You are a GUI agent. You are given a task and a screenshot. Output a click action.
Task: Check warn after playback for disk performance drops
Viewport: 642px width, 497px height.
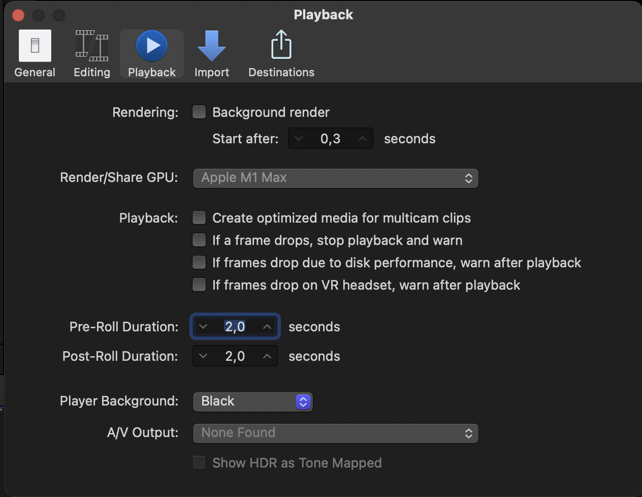(x=199, y=263)
